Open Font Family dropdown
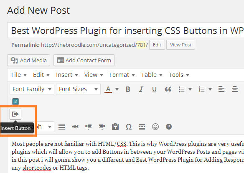The width and height of the screenshot is (244, 173). click(32, 89)
